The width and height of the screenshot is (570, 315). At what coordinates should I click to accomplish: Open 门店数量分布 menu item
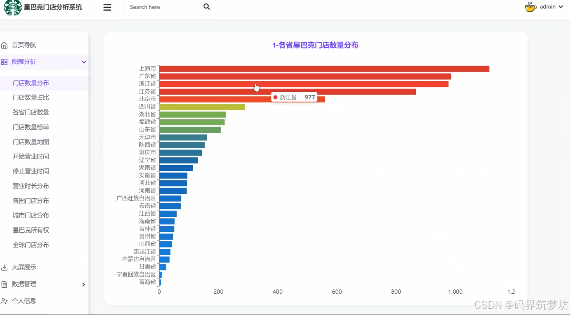point(31,83)
